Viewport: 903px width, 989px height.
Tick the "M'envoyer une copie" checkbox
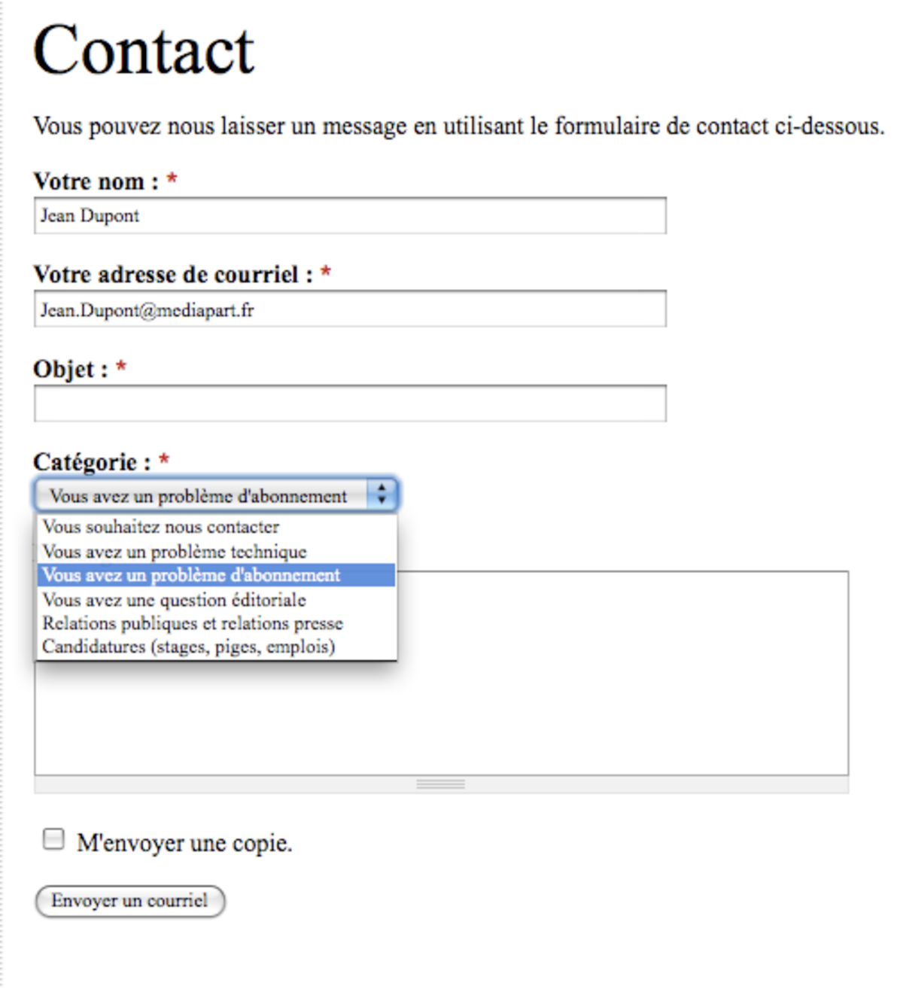tap(53, 839)
